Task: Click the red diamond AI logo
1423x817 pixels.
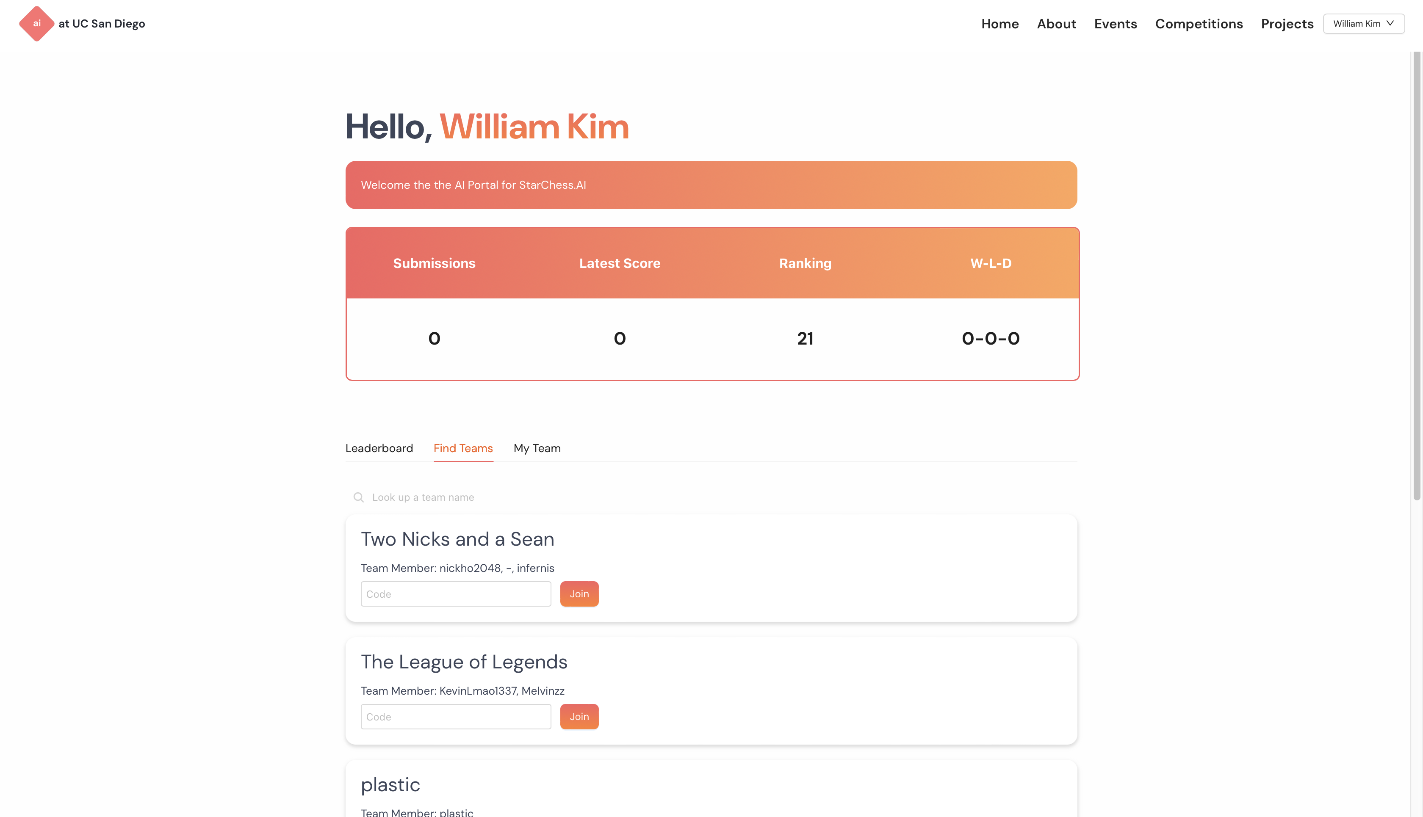Action: [x=36, y=24]
